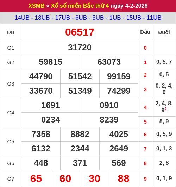Click the G4 prize label
Viewport: 176px width, 187px height.
(x=11, y=113)
